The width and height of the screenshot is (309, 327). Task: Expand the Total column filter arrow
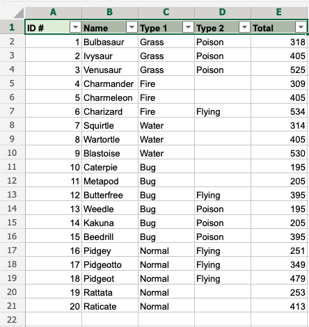[x=301, y=27]
